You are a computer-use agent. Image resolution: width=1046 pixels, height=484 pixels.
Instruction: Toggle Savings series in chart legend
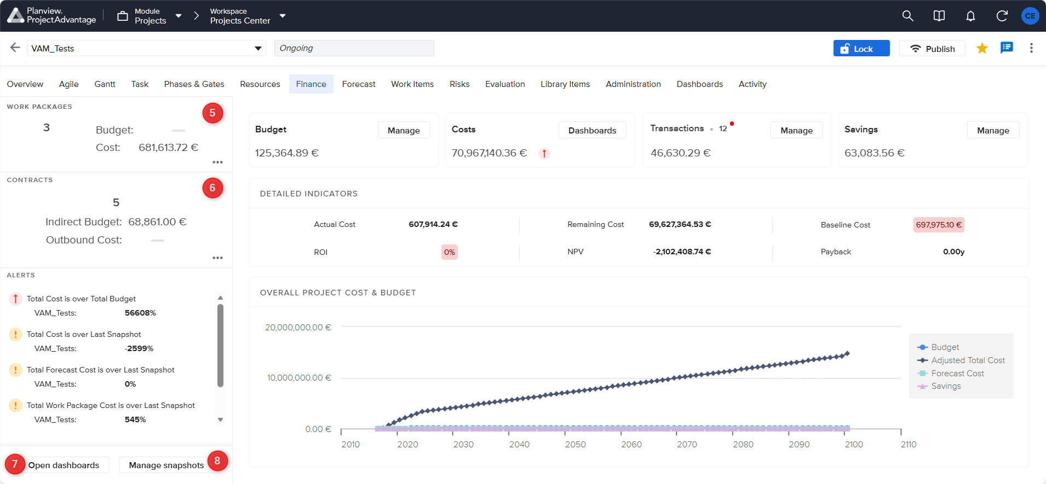tap(945, 386)
